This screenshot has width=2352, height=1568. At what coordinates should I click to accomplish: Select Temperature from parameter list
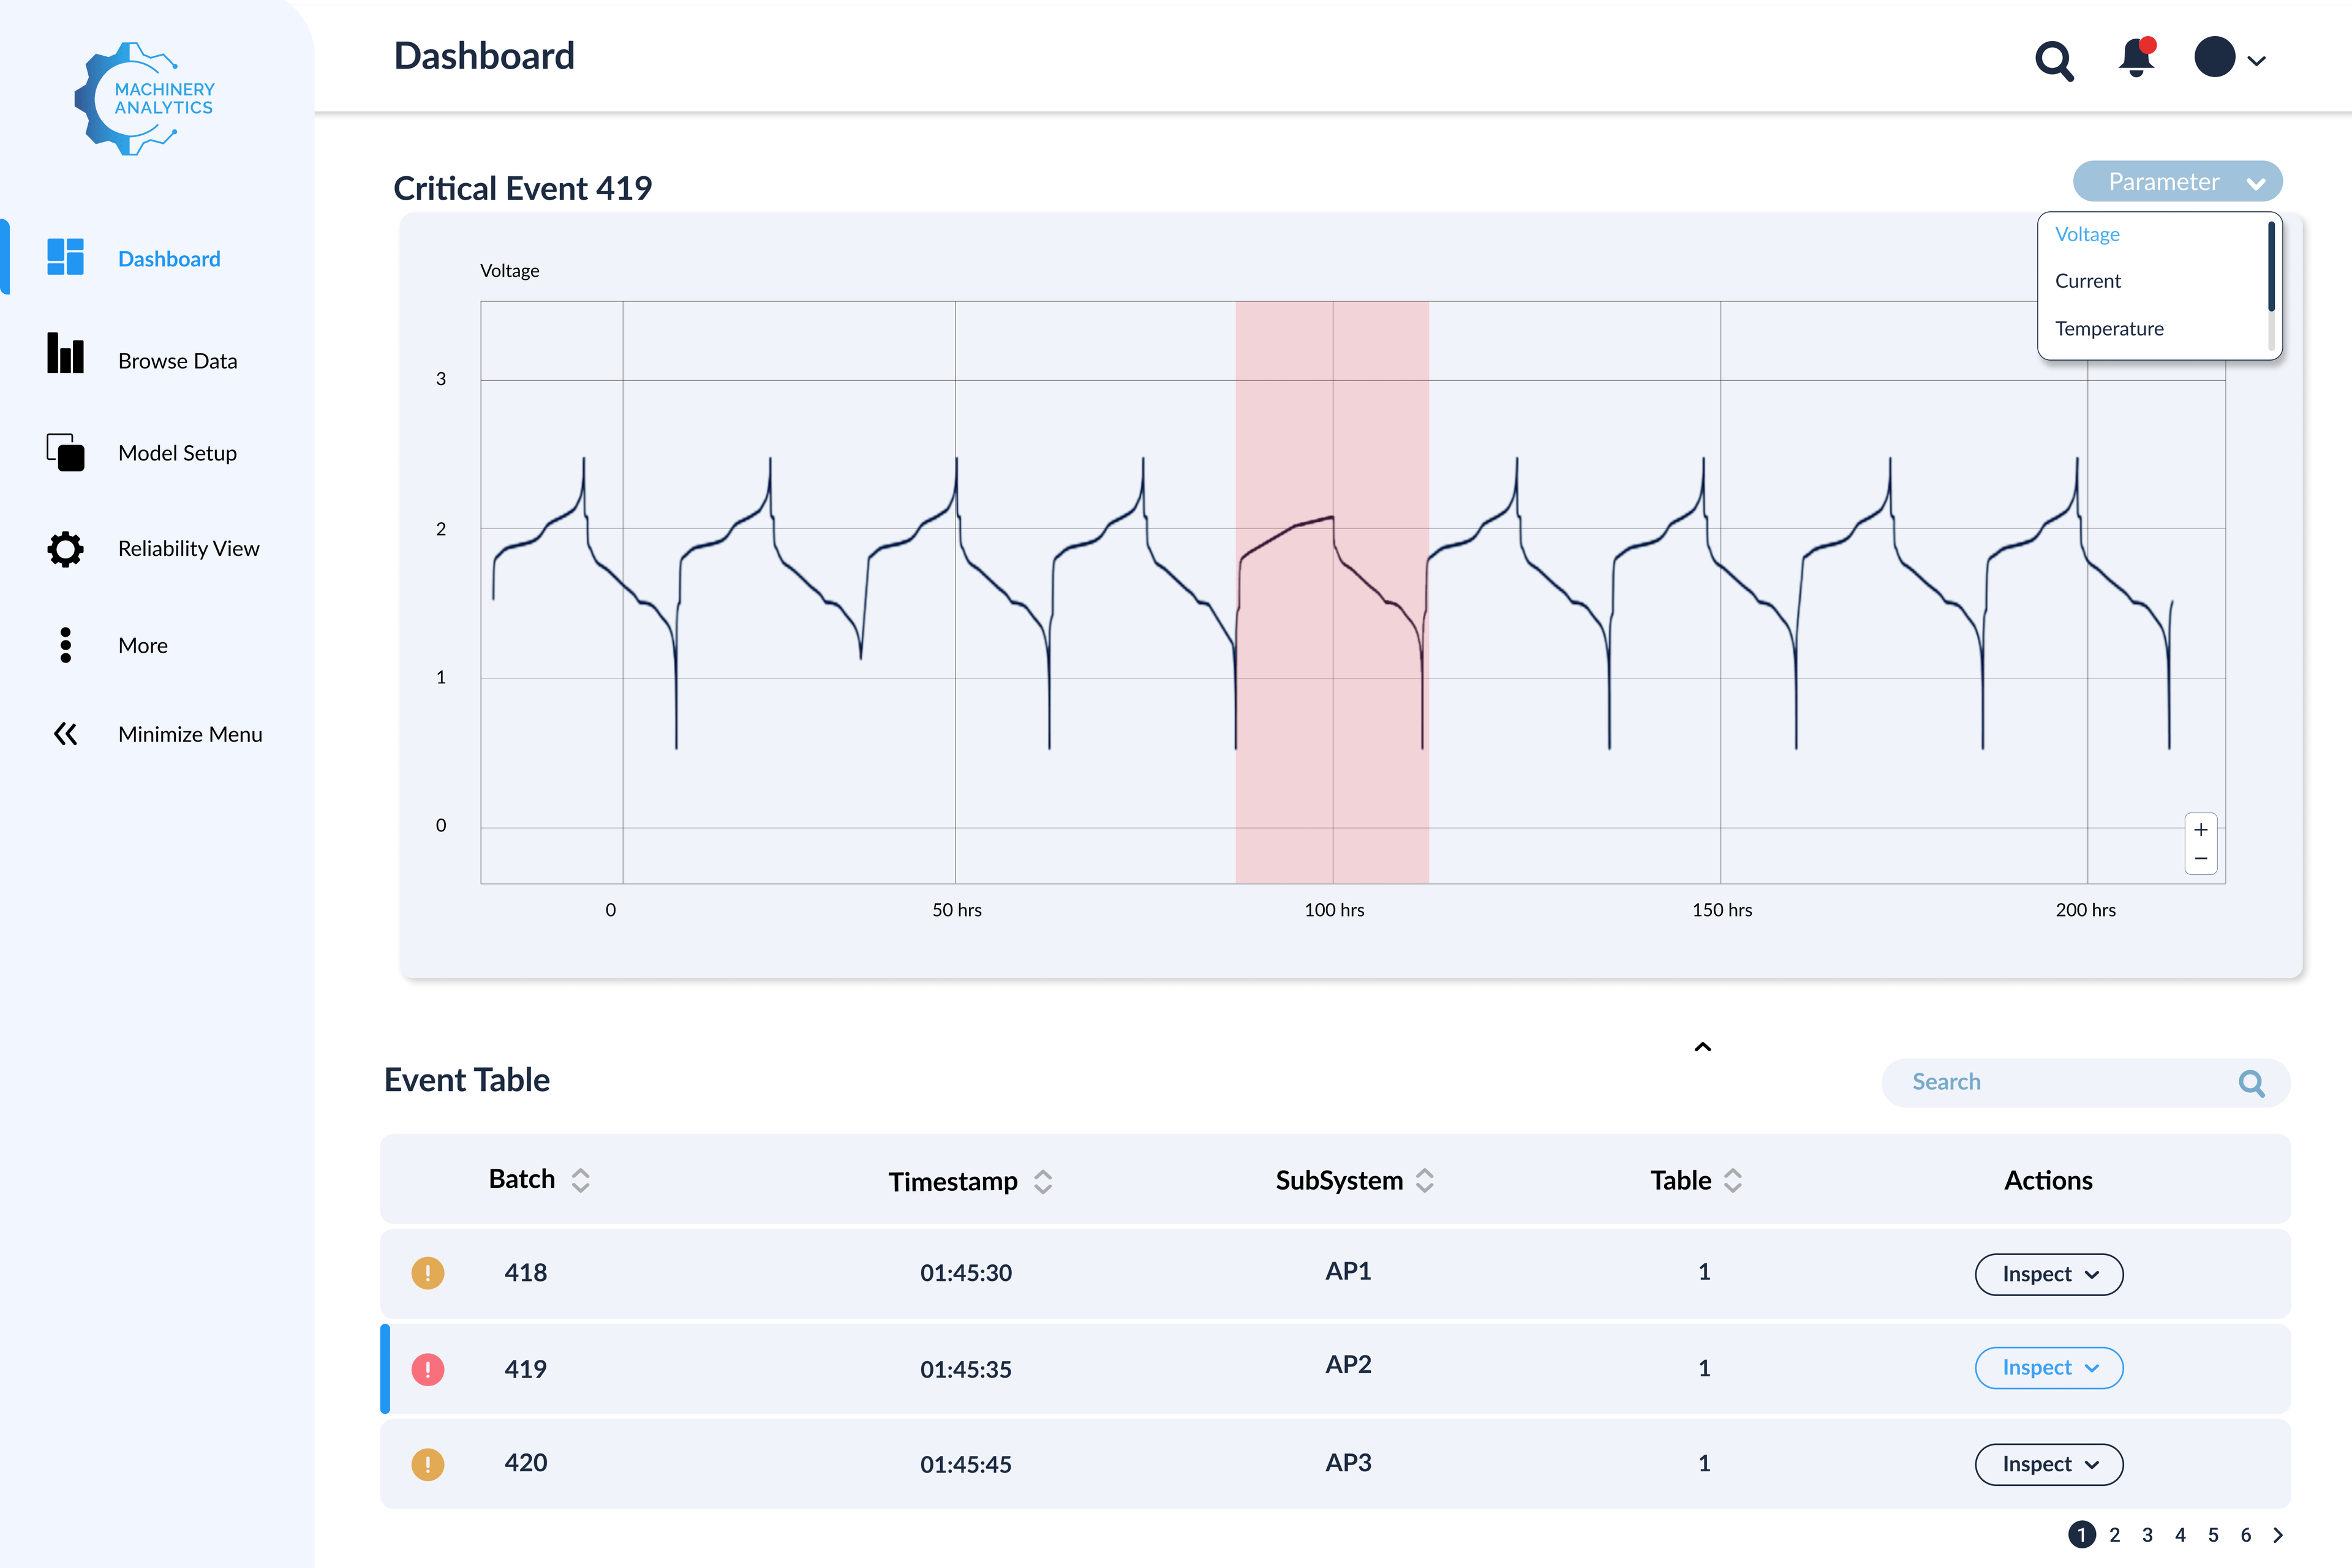pyautogui.click(x=2109, y=329)
